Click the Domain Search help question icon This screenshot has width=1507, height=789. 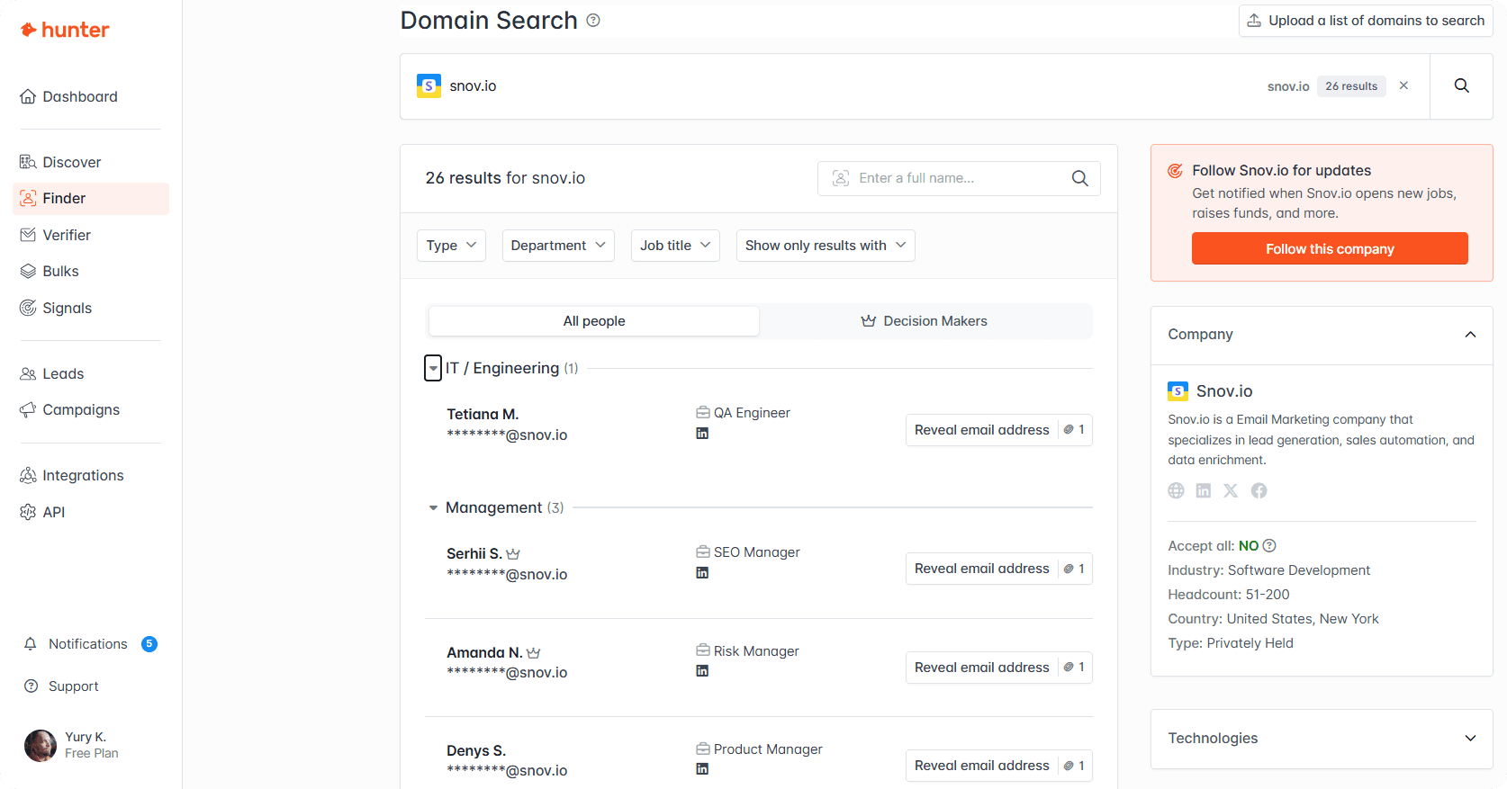(593, 21)
